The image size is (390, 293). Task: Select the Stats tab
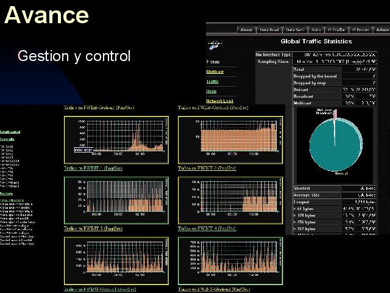[316, 29]
